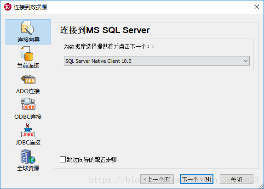Click the 为数据库选择提供者 instruction text
The width and height of the screenshot is (264, 189).
[109, 46]
